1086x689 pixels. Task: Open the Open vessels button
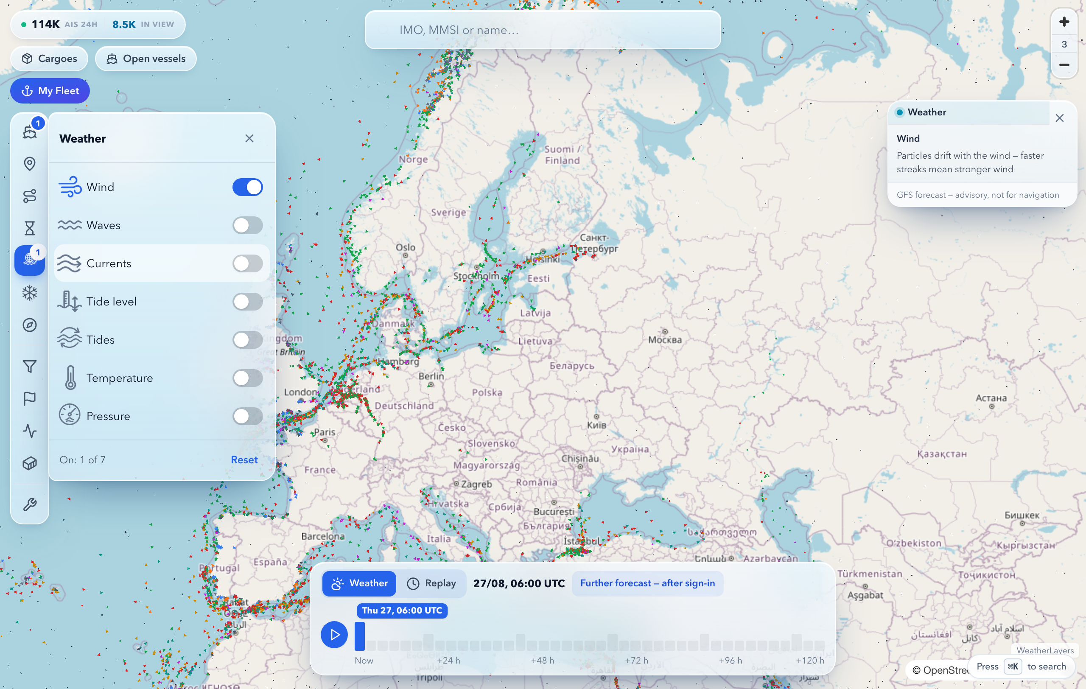[x=146, y=59]
